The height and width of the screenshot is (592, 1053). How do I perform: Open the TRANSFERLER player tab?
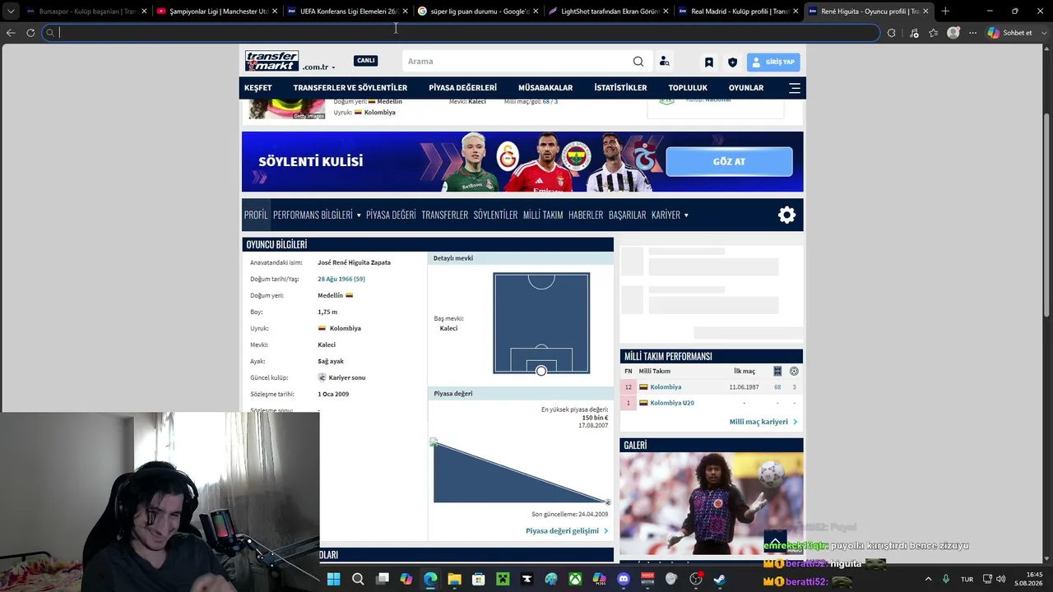pyautogui.click(x=444, y=215)
